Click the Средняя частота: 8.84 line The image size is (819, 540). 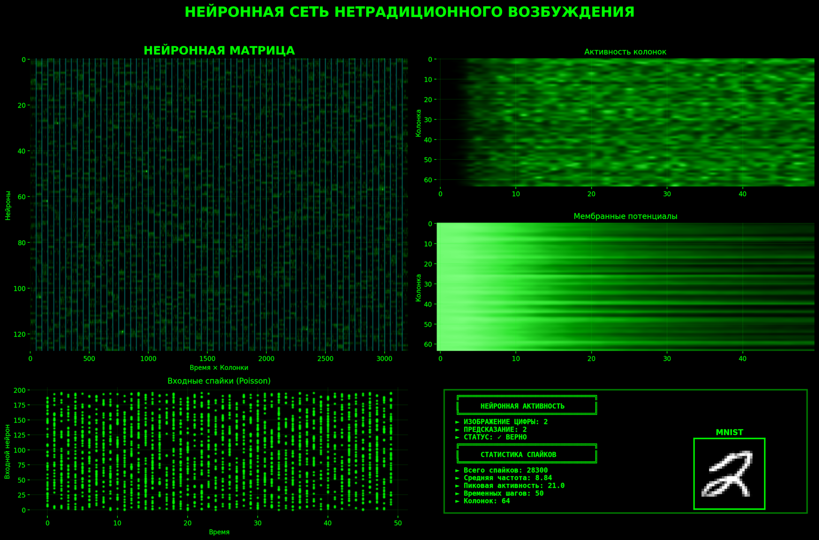[507, 478]
